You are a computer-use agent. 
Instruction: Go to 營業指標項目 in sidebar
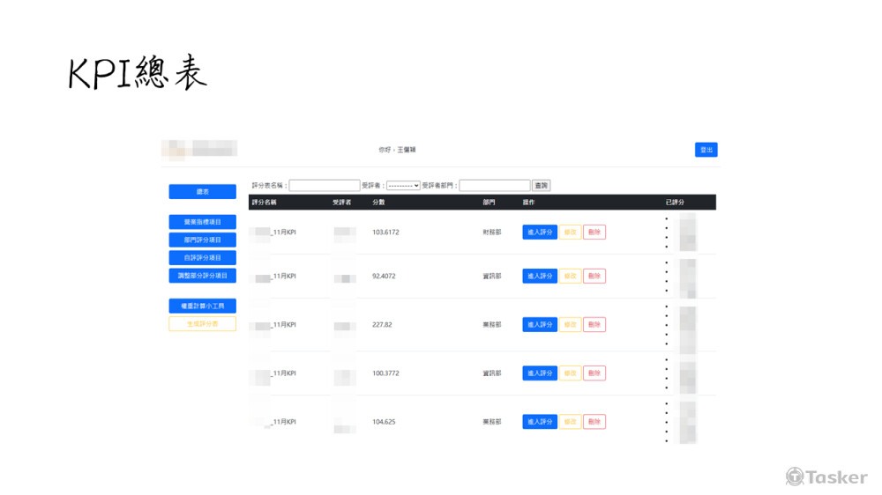pyautogui.click(x=202, y=222)
